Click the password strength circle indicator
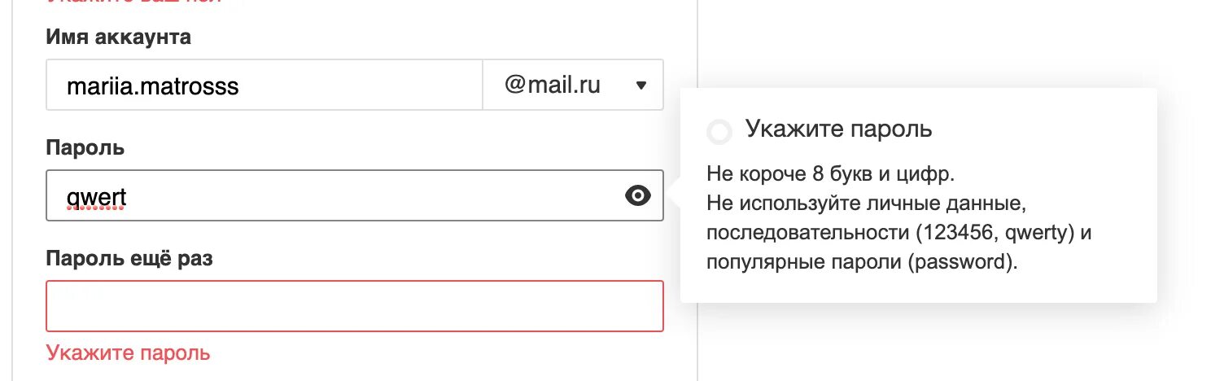Image resolution: width=1211 pixels, height=381 pixels. pos(720,130)
